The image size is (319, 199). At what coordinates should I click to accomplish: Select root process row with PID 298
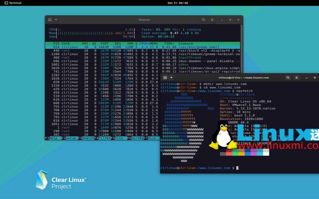point(102,131)
